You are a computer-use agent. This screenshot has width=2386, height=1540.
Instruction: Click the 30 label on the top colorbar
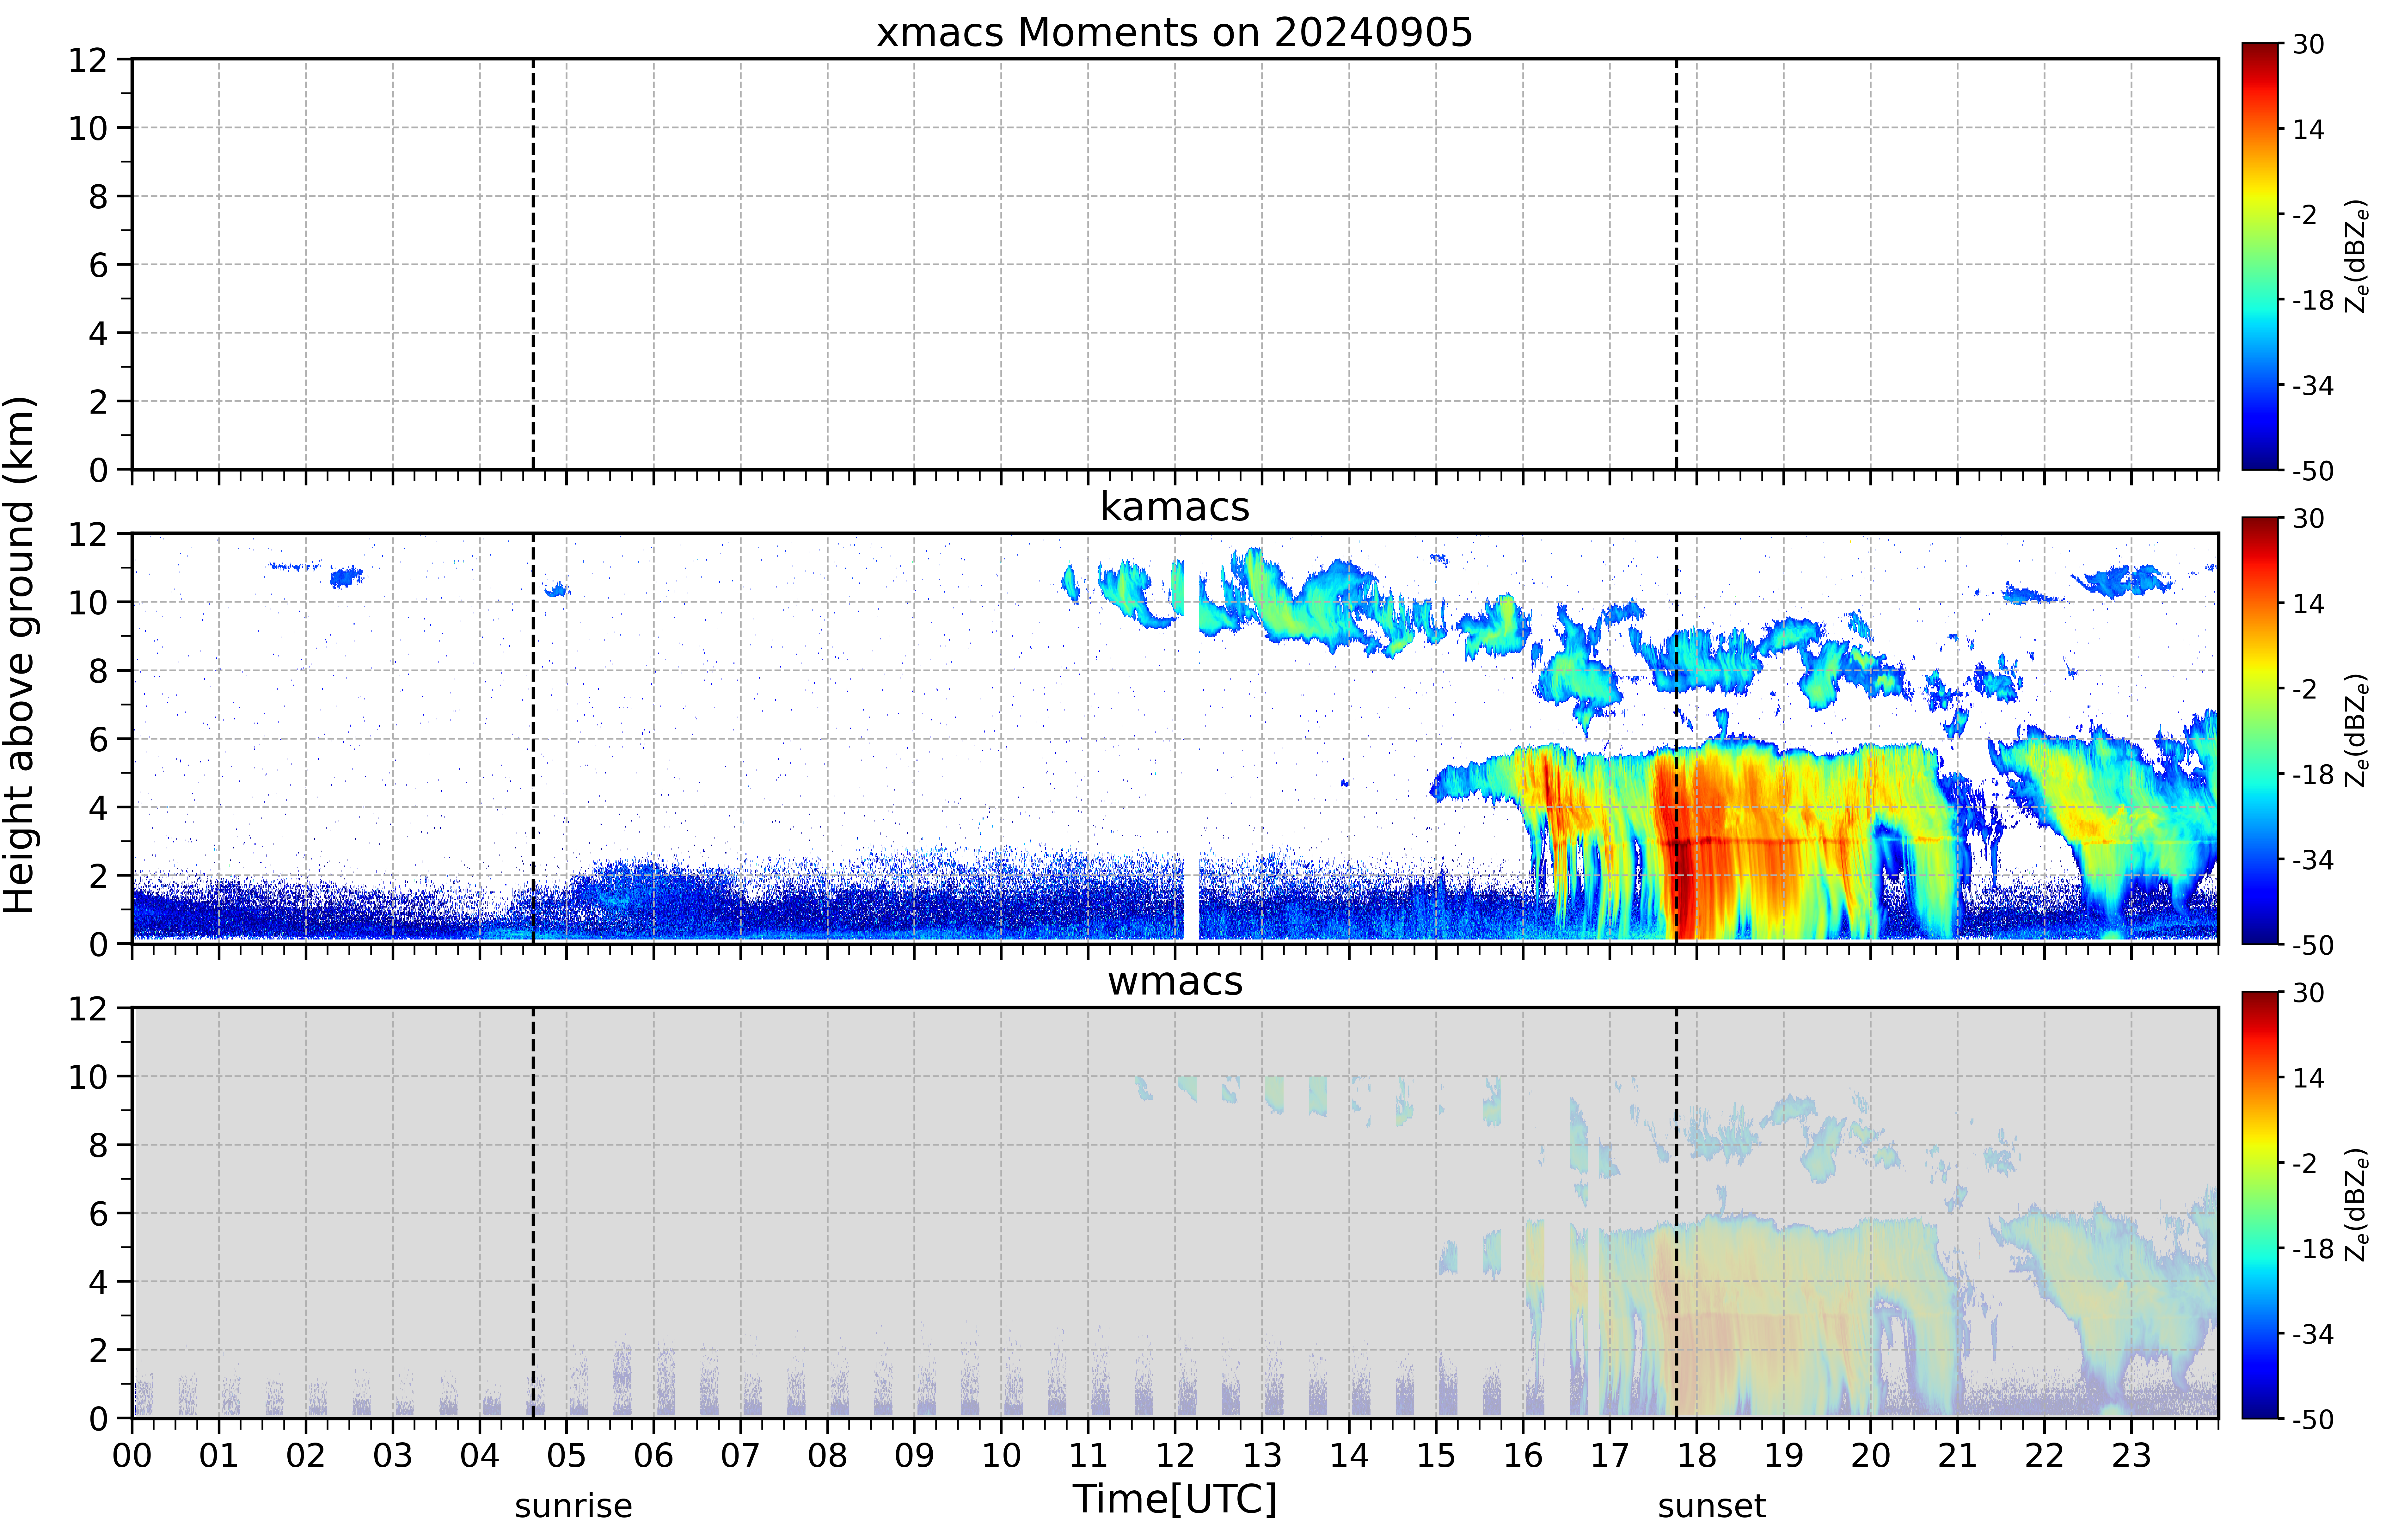click(2308, 45)
